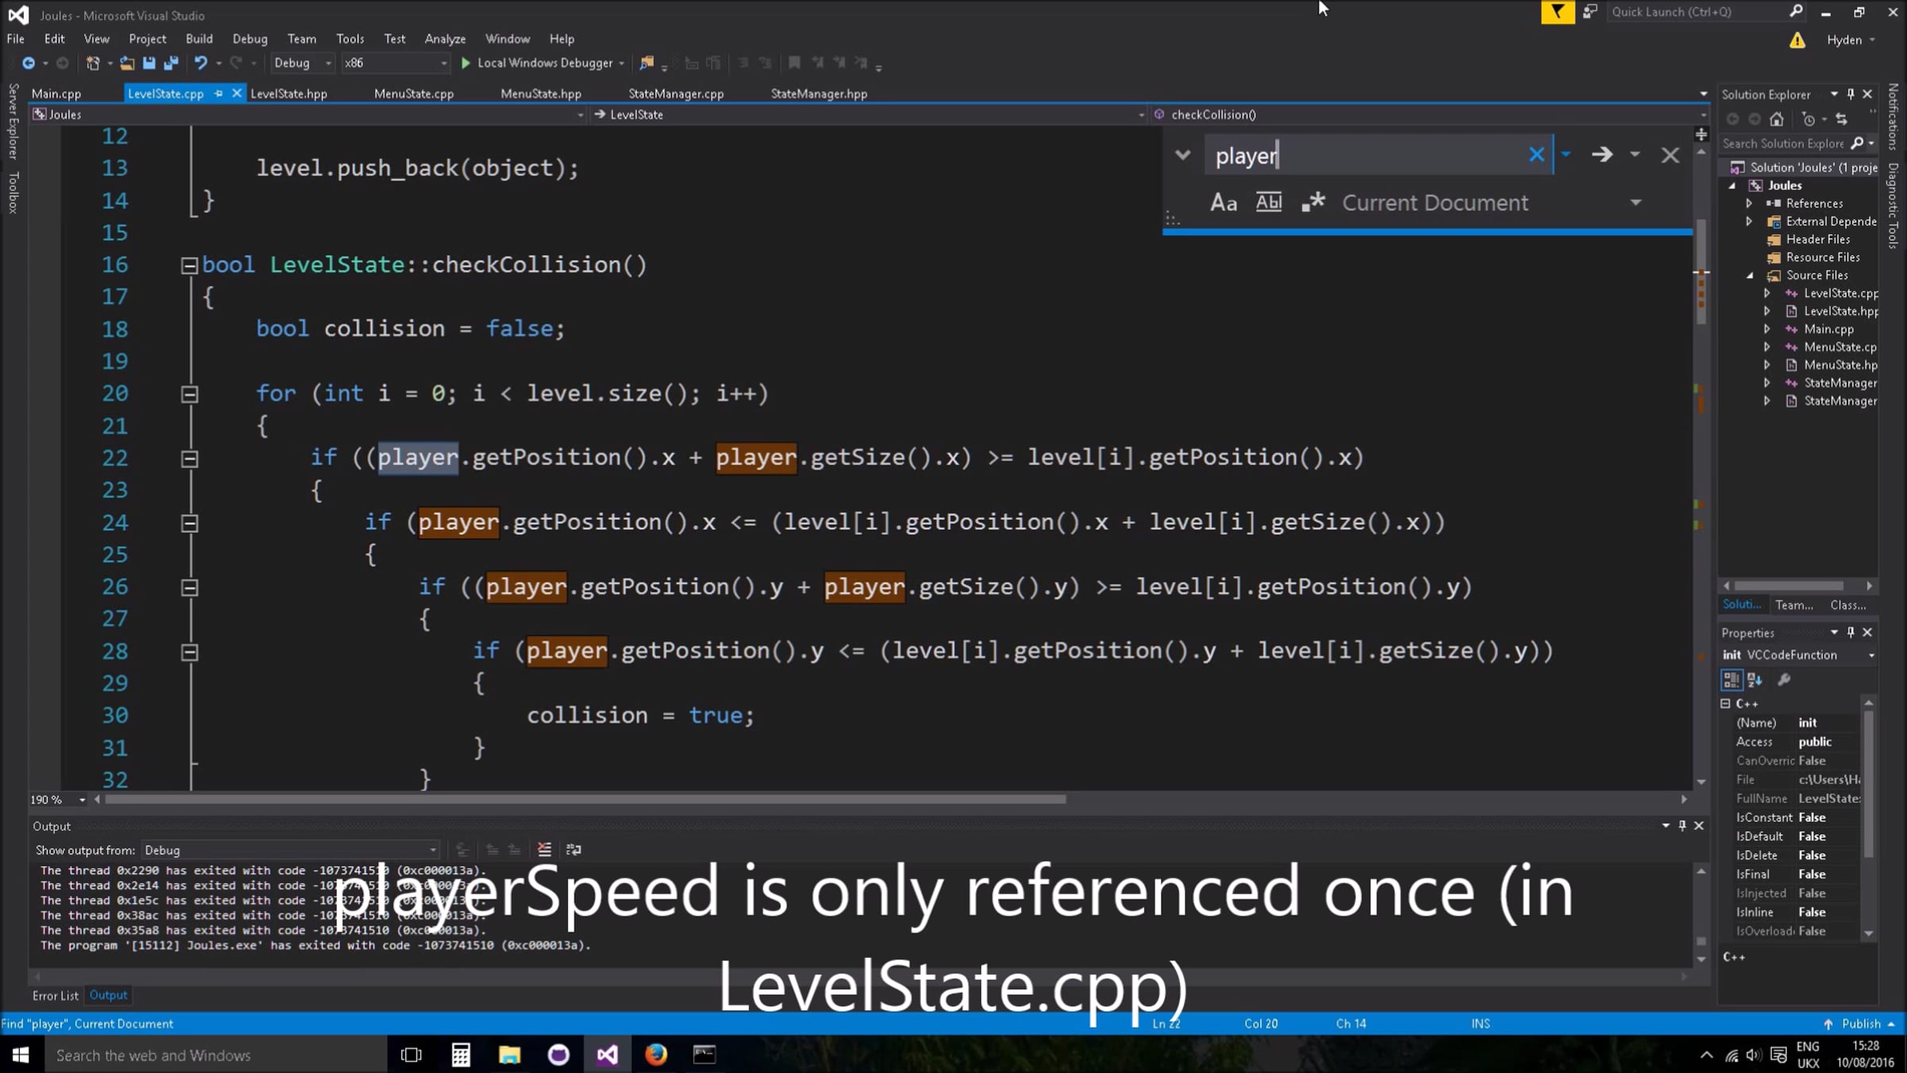
Task: Expand the find and replace toggle chevron
Action: point(1182,155)
